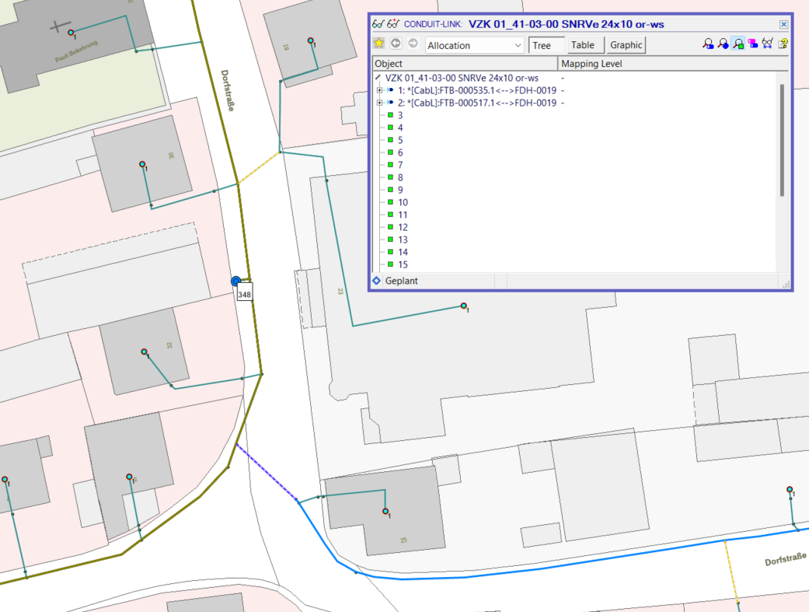Select the green conduit item 7
The height and width of the screenshot is (612, 809).
click(x=400, y=165)
